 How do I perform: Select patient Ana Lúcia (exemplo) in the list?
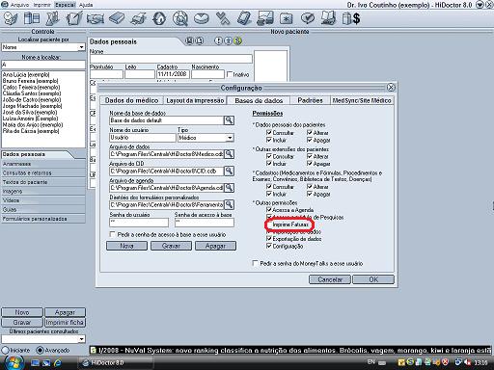click(26, 74)
